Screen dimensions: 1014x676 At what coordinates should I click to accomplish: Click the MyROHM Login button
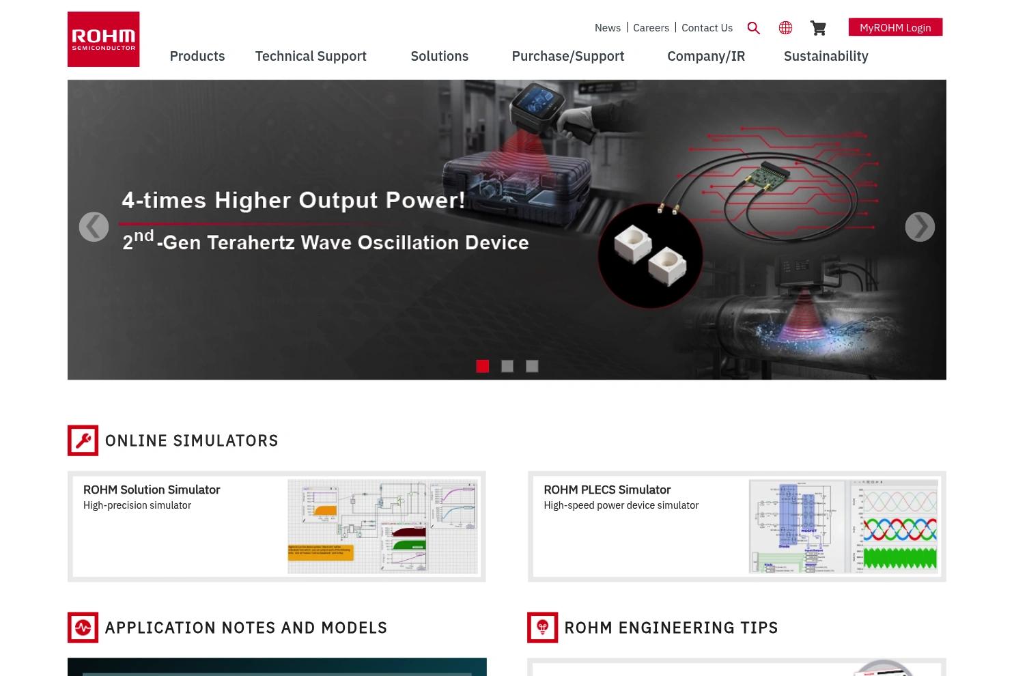point(895,27)
